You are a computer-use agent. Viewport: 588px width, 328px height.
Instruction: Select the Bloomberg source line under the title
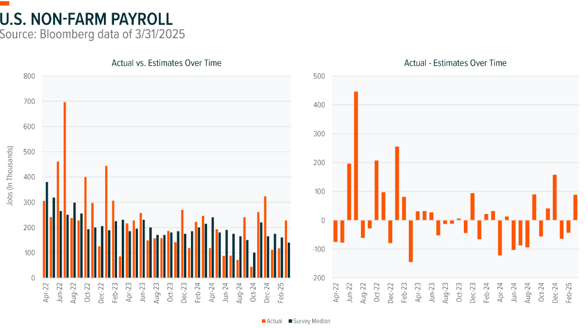93,34
